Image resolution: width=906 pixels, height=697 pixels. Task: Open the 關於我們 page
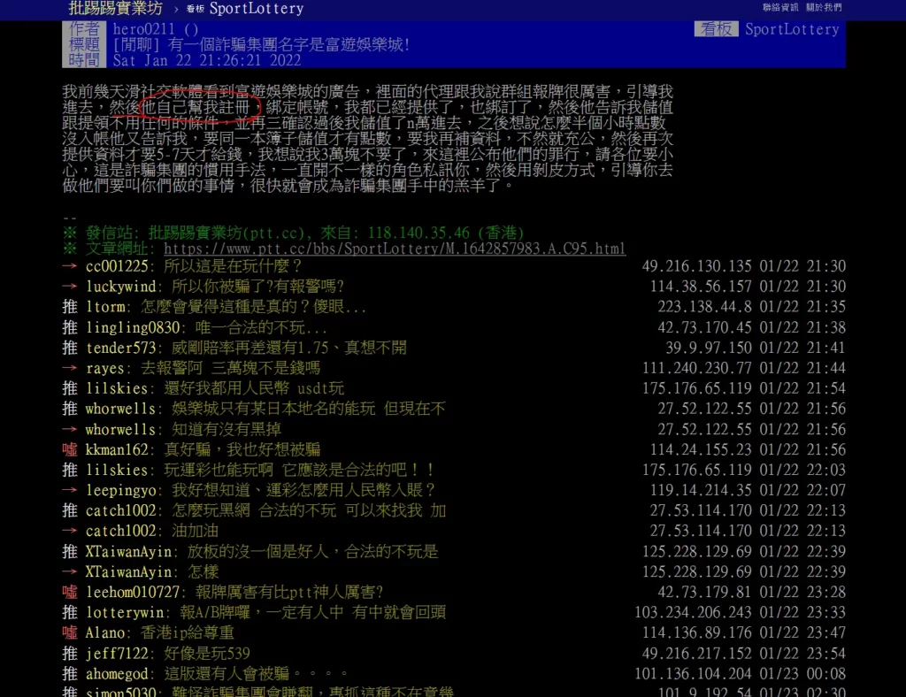[824, 8]
